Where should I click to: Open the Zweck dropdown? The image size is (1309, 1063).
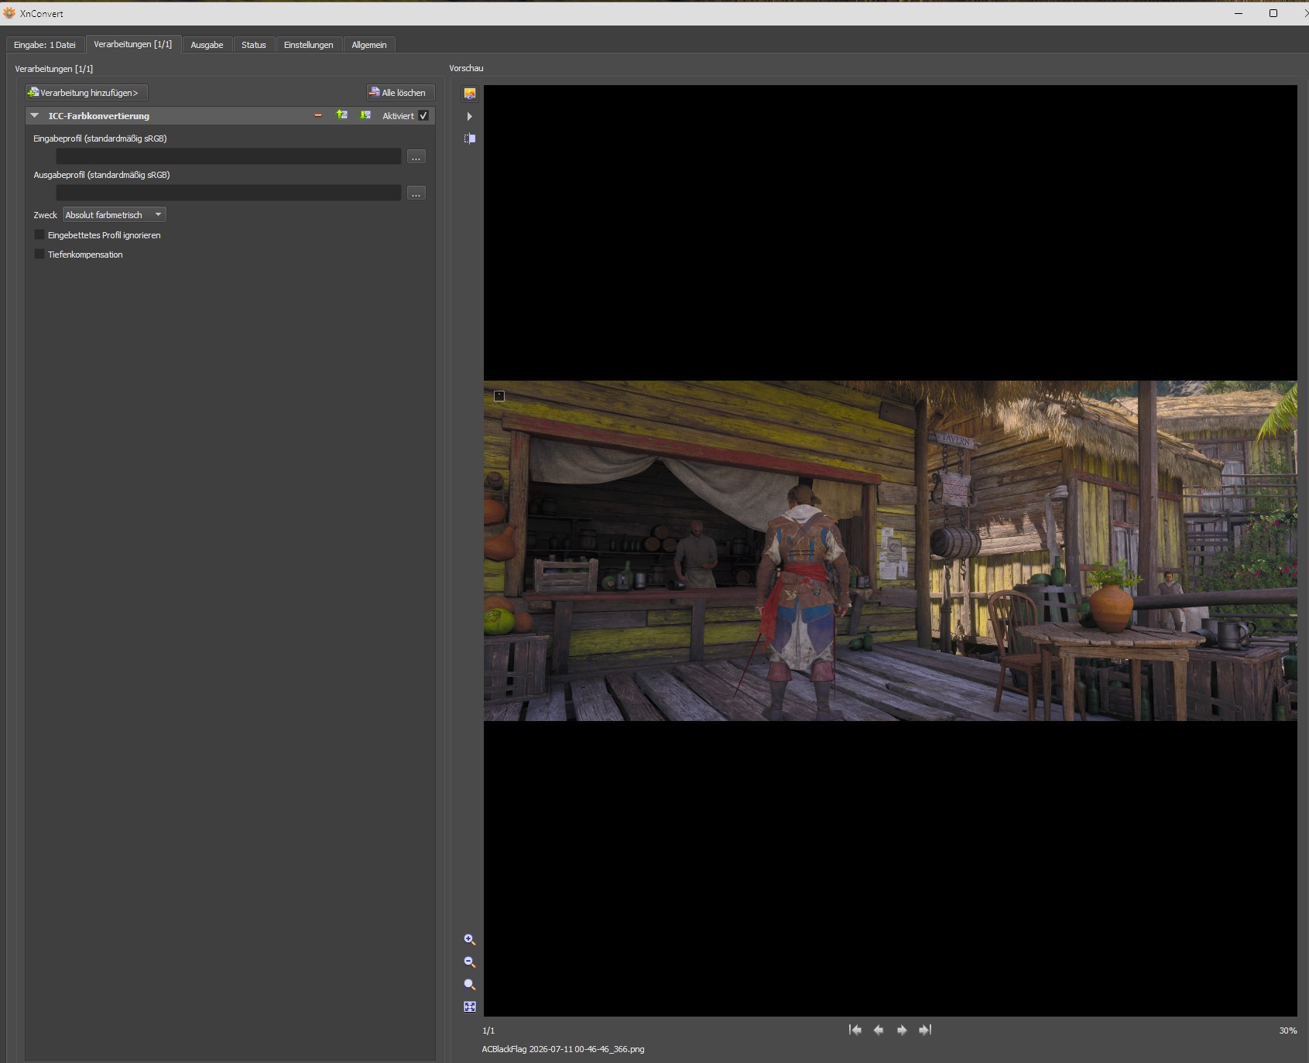click(115, 215)
